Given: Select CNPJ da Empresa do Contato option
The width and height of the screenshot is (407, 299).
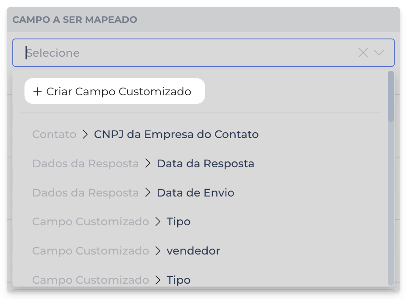Looking at the screenshot, I should pos(176,135).
